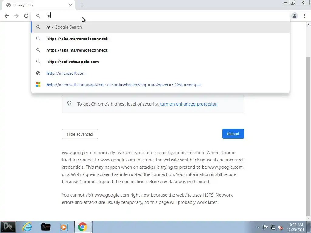
Task: Open the media player taskbar icon
Action: 64,227
